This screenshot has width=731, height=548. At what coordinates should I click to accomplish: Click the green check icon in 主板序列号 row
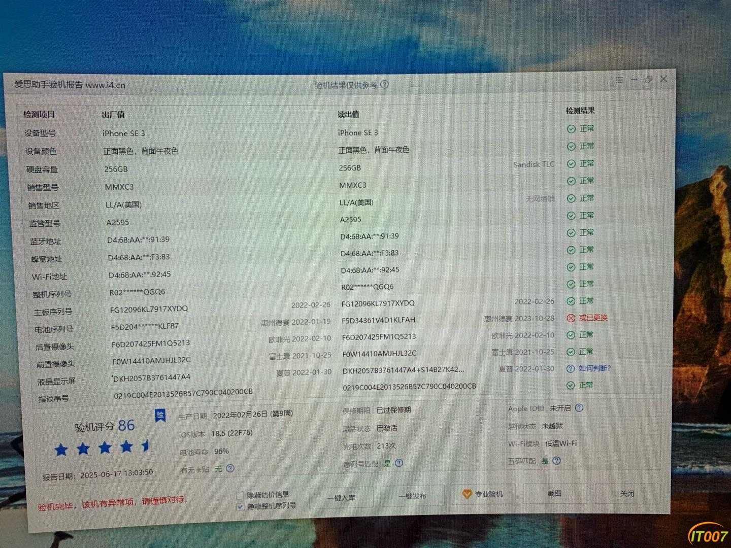pyautogui.click(x=571, y=301)
